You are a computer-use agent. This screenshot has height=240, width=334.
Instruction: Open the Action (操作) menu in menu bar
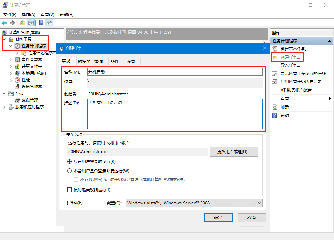tap(28, 15)
